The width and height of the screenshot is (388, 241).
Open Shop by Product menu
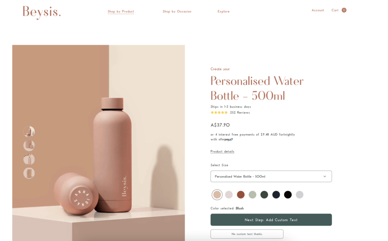pyautogui.click(x=121, y=11)
